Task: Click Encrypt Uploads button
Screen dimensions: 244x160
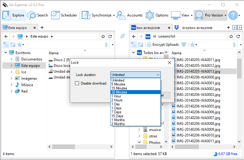Action: click(163, 45)
